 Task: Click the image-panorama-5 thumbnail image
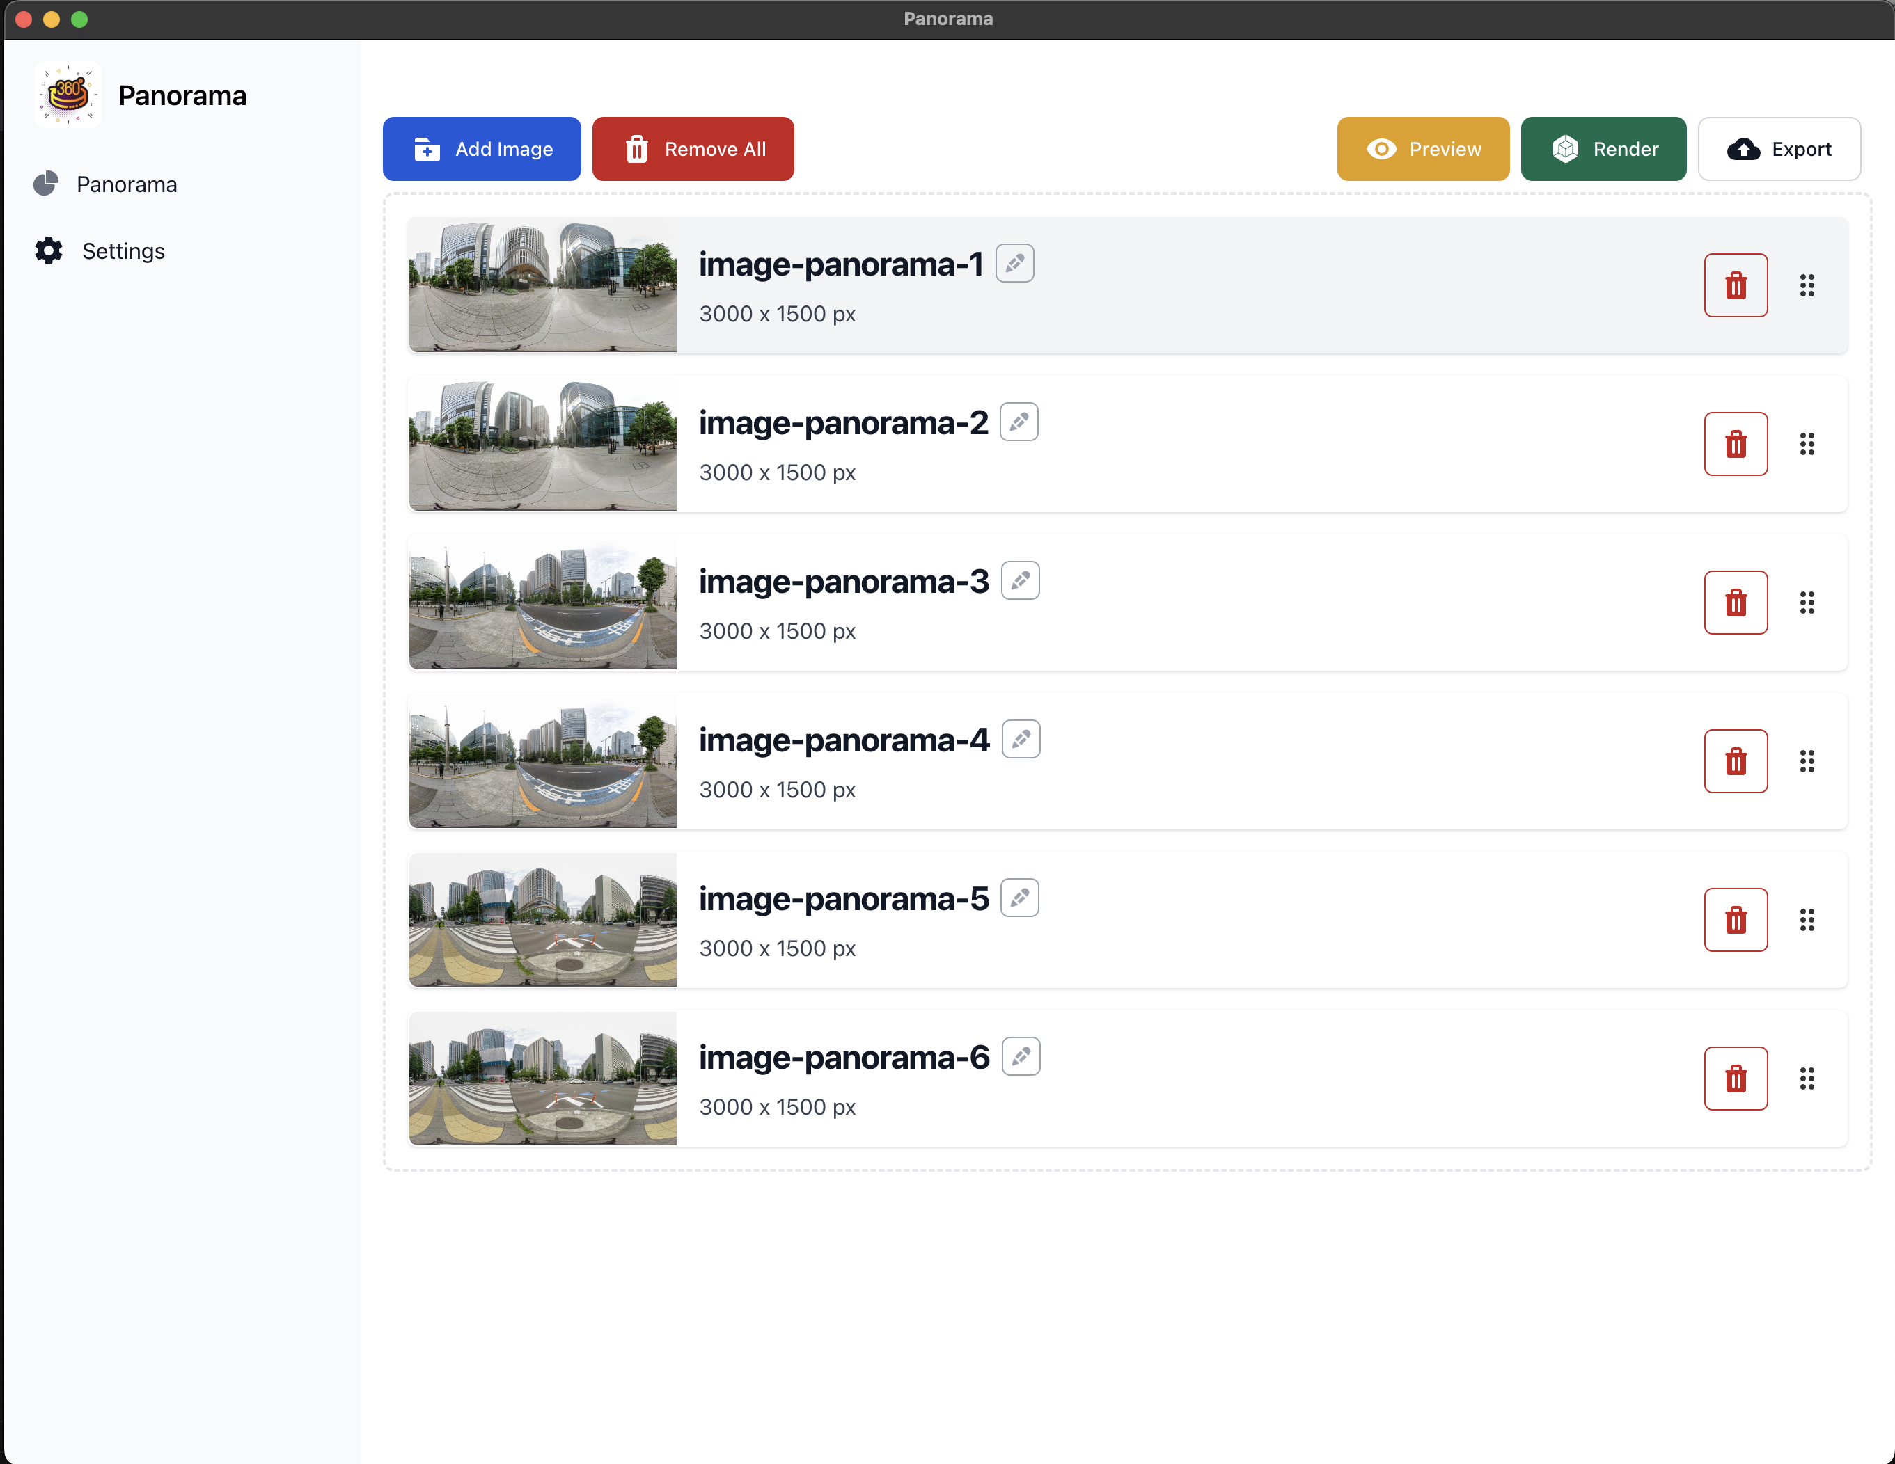[x=542, y=920]
